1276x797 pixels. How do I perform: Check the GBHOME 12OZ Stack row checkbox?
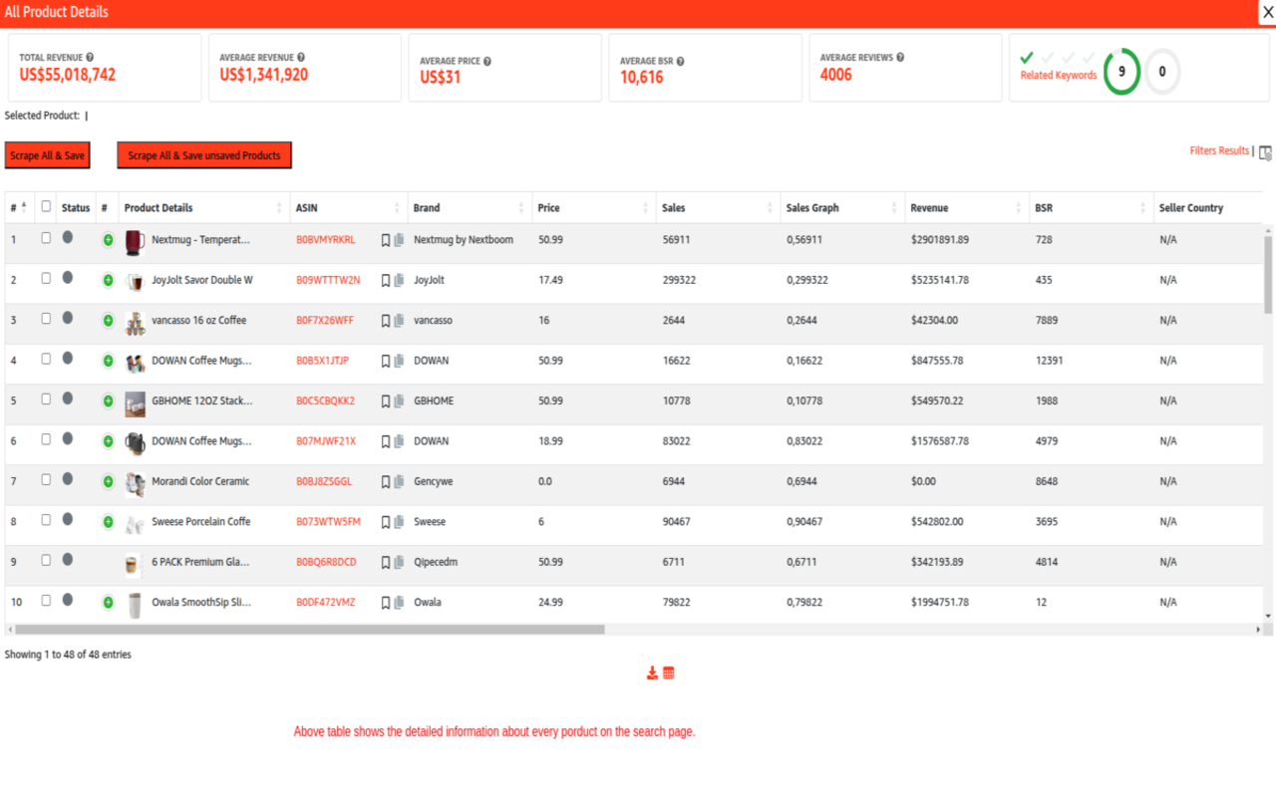pyautogui.click(x=46, y=398)
